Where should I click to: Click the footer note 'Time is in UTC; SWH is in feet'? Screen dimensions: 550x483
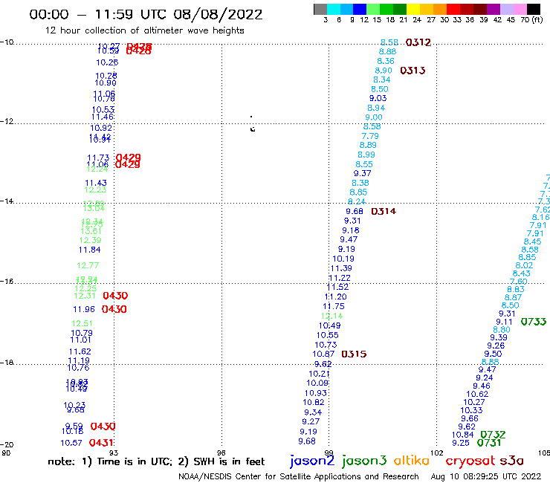click(156, 461)
